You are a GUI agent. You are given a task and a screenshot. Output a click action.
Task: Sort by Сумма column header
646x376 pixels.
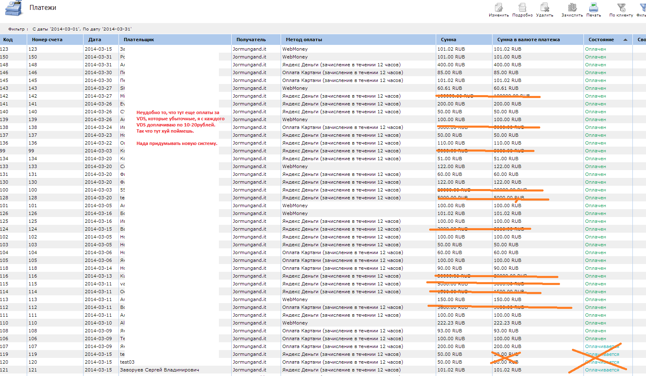(448, 40)
